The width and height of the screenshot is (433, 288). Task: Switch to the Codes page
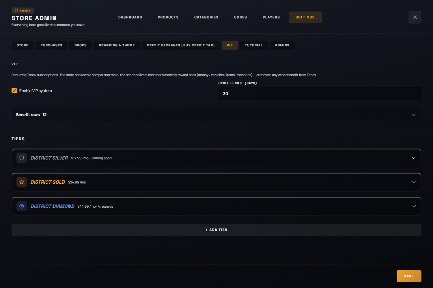click(x=240, y=17)
